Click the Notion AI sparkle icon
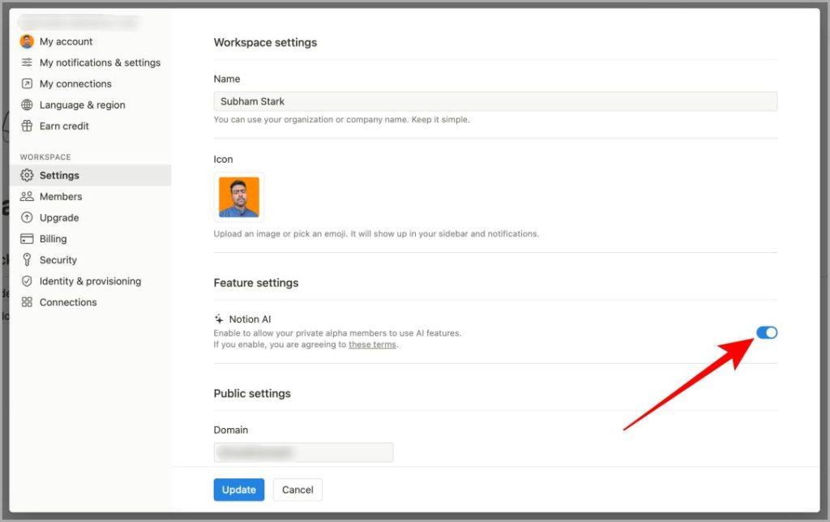 219,319
